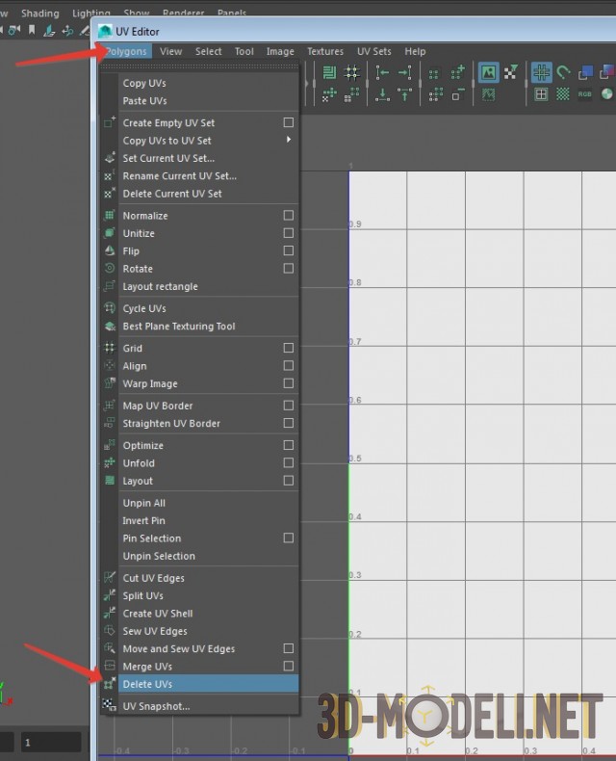Open the Unfold option box
The width and height of the screenshot is (616, 761).
pos(289,462)
